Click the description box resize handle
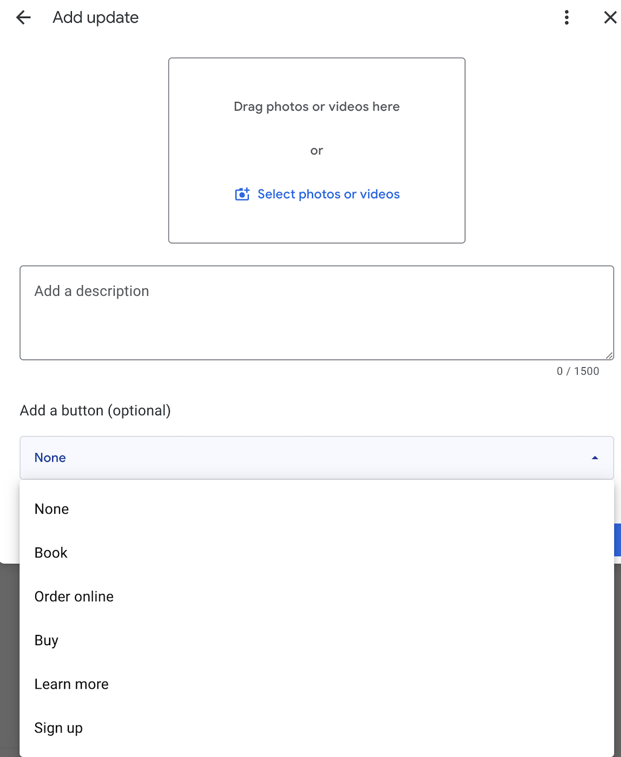Viewport: 621px width, 757px height. 609,355
